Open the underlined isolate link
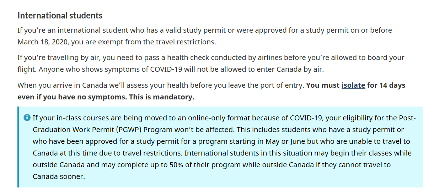Screen dimensions: 434x196 point(353,86)
